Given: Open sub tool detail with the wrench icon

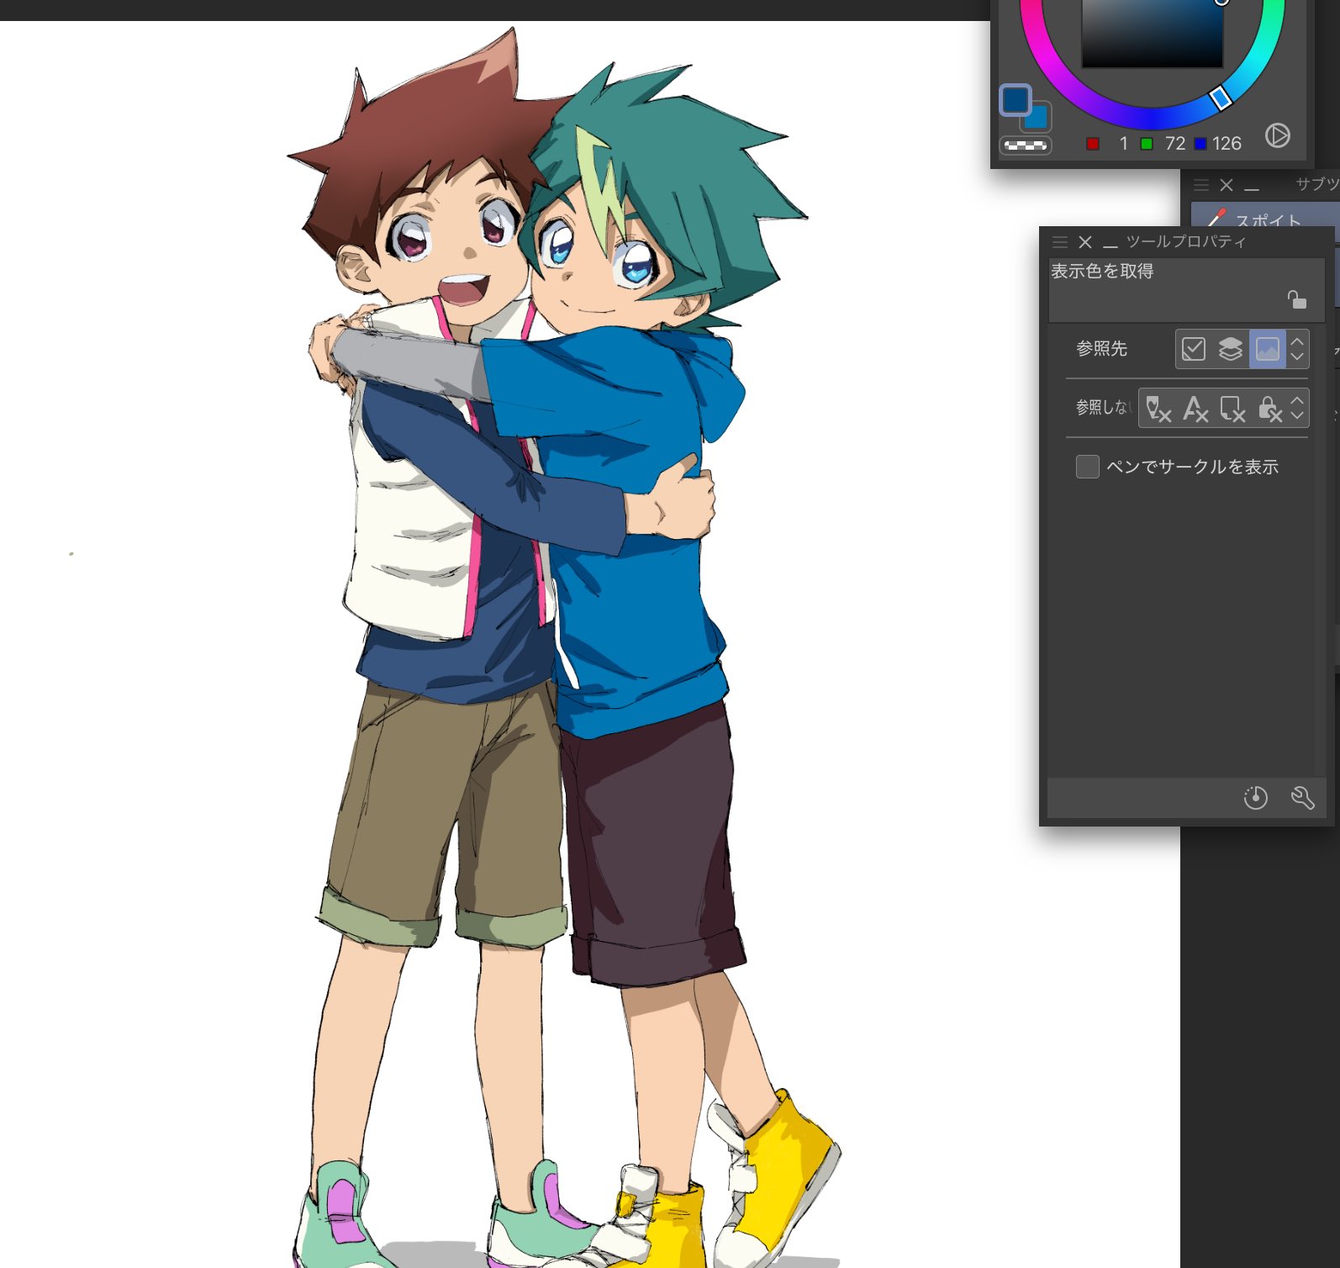Looking at the screenshot, I should 1302,797.
